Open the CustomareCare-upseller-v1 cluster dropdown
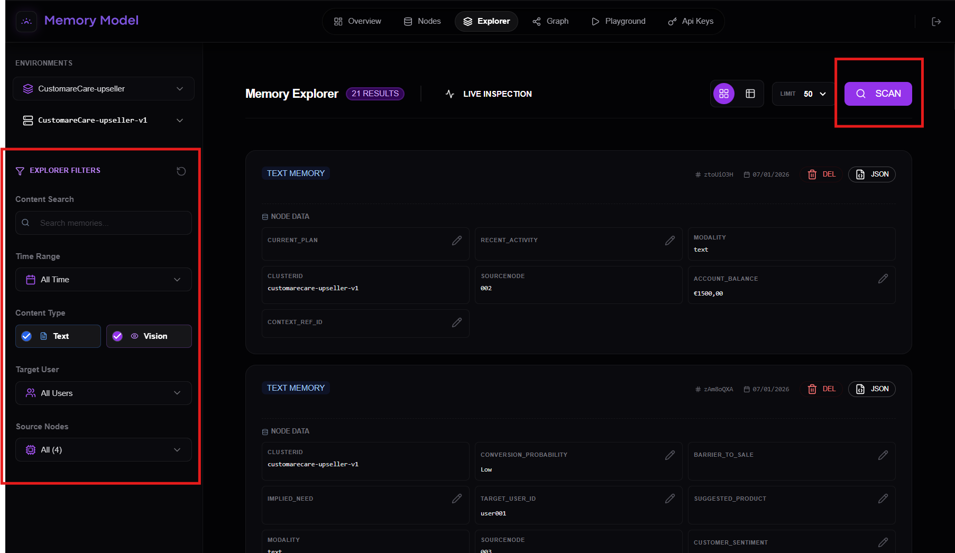This screenshot has height=553, width=955. pos(104,121)
